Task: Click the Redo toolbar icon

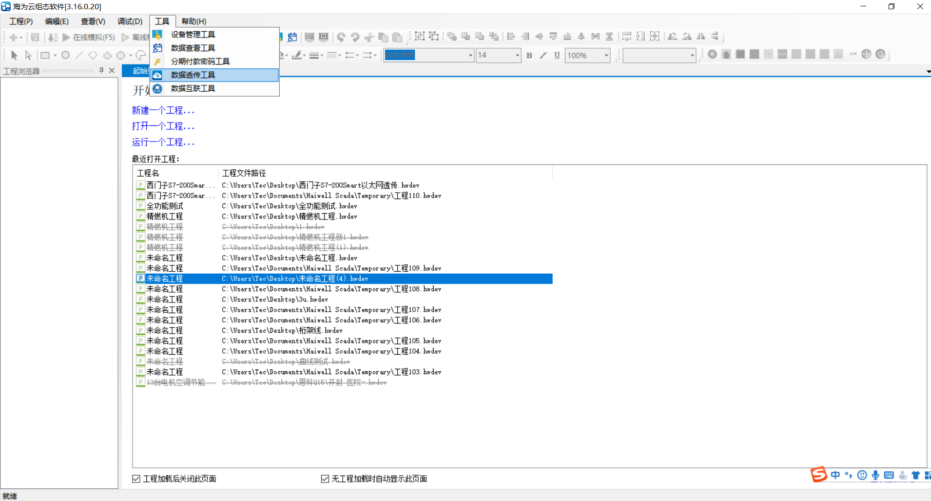Action: [355, 37]
